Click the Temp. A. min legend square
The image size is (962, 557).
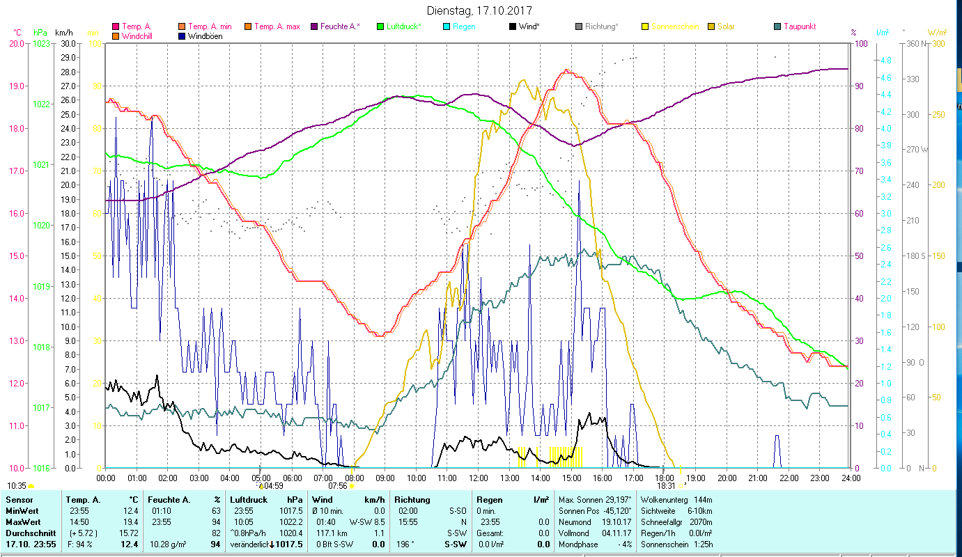183,26
